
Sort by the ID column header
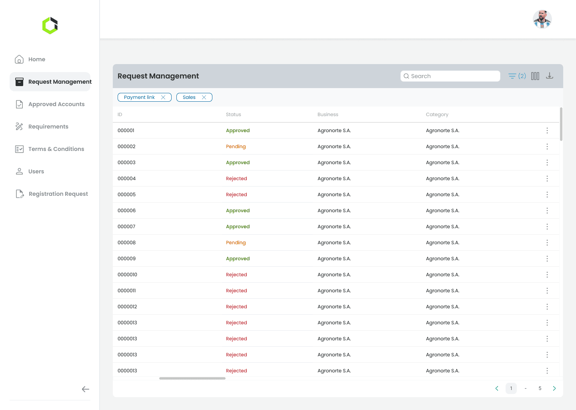(x=120, y=115)
